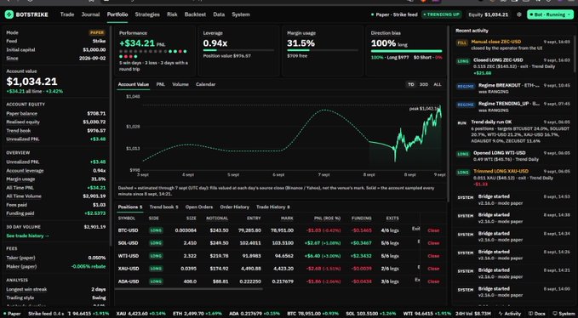Open Activity in the status bar
Viewport: 578px width, 318px height.
[510, 314]
